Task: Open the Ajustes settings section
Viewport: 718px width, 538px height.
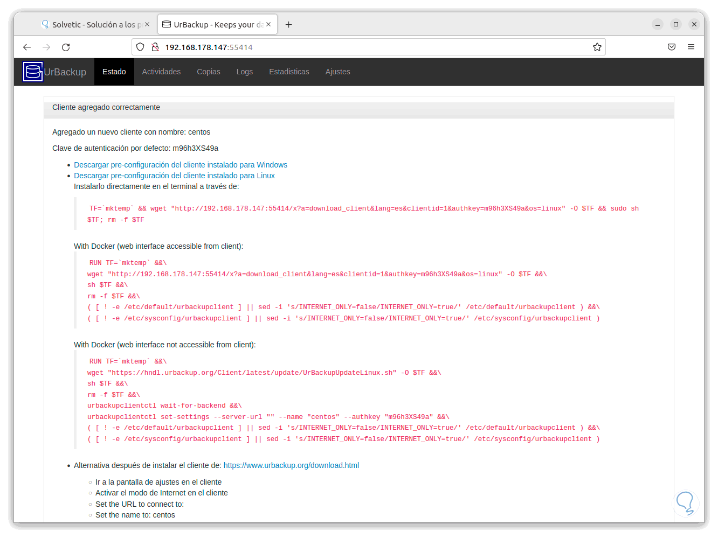Action: click(338, 72)
